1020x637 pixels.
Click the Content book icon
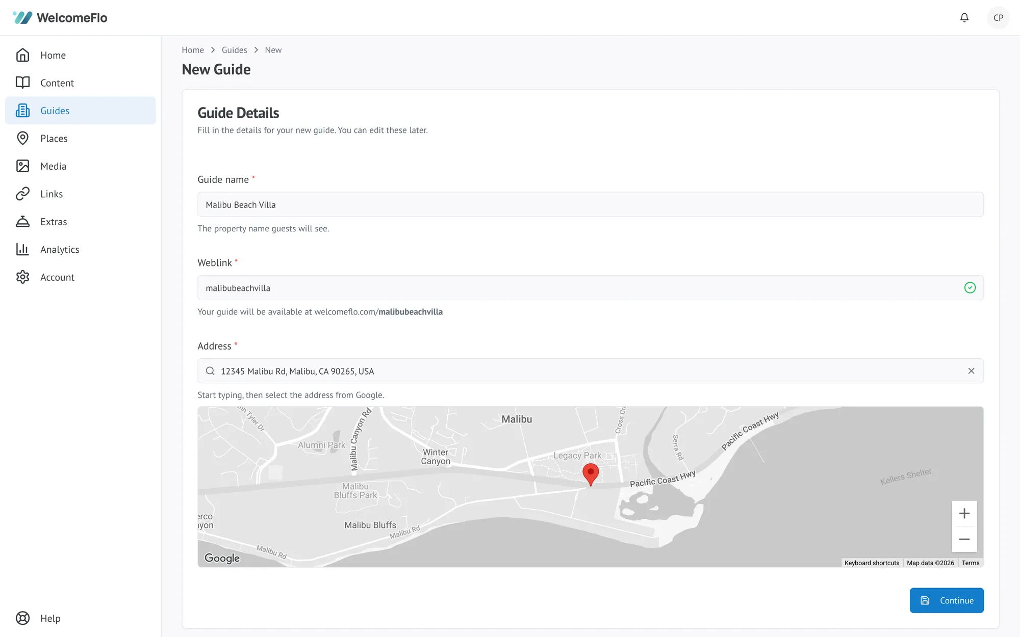click(x=22, y=83)
